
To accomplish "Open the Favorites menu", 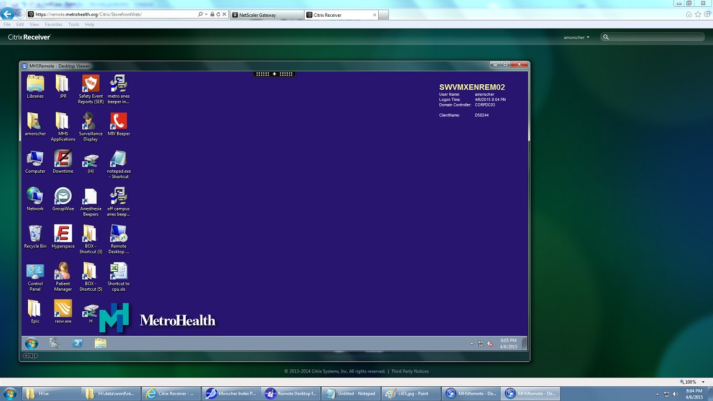I will click(54, 25).
